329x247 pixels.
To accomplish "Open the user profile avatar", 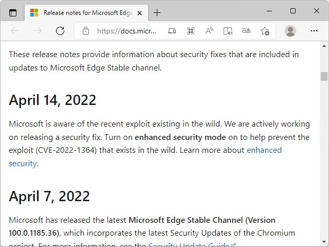I will point(290,31).
